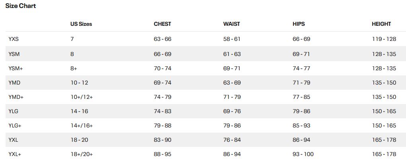Select the US Sizes column header
This screenshot has width=406, height=162.
[81, 24]
